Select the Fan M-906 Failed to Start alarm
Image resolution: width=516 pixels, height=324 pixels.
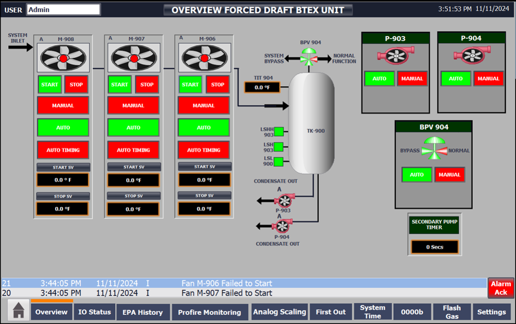pos(226,283)
